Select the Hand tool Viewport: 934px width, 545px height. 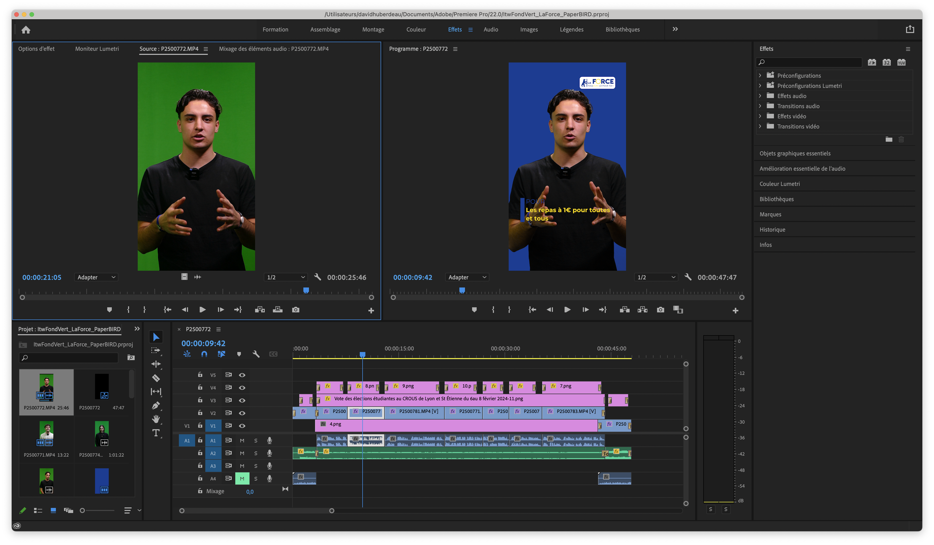pos(156,419)
